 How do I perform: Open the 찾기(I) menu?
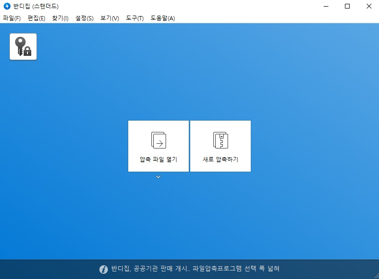pos(59,18)
